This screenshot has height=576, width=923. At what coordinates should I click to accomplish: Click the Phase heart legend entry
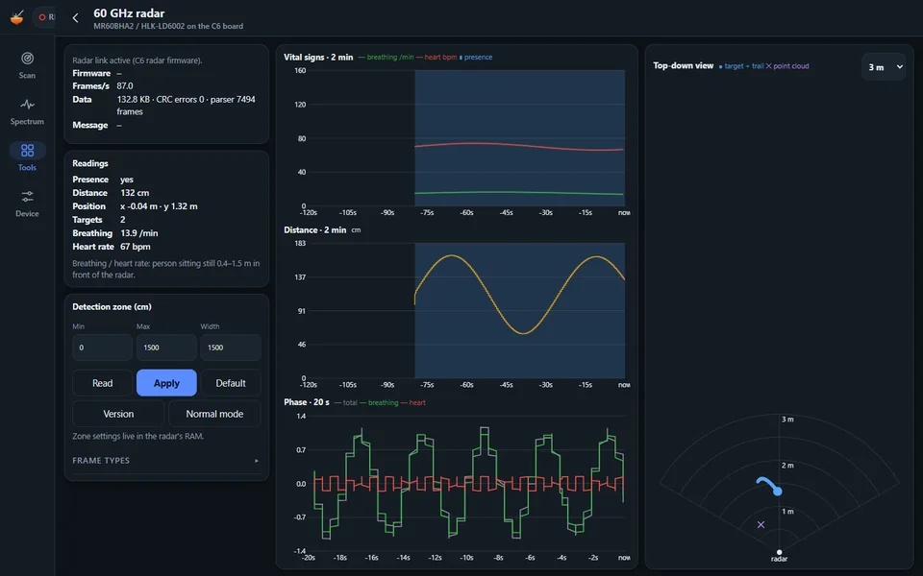tap(412, 402)
